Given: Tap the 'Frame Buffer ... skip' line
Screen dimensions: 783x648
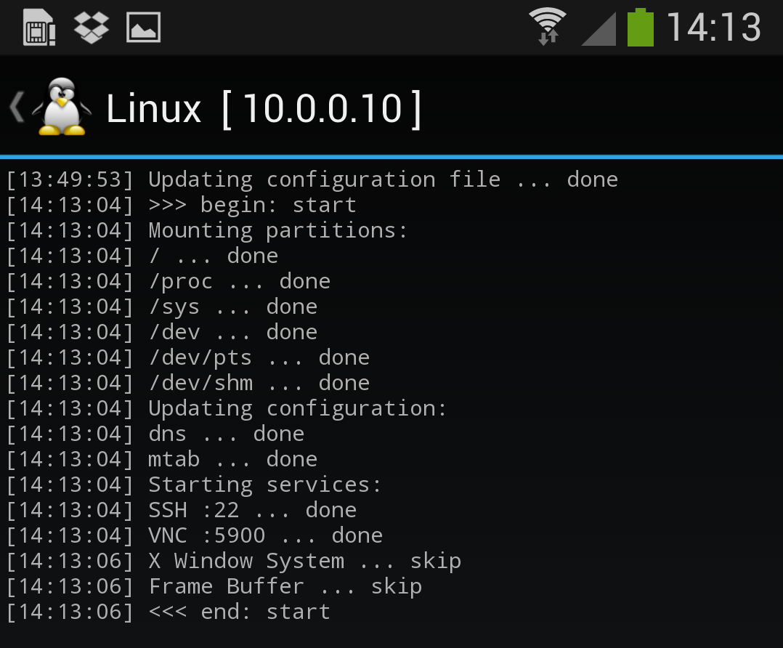Looking at the screenshot, I should coord(214,587).
